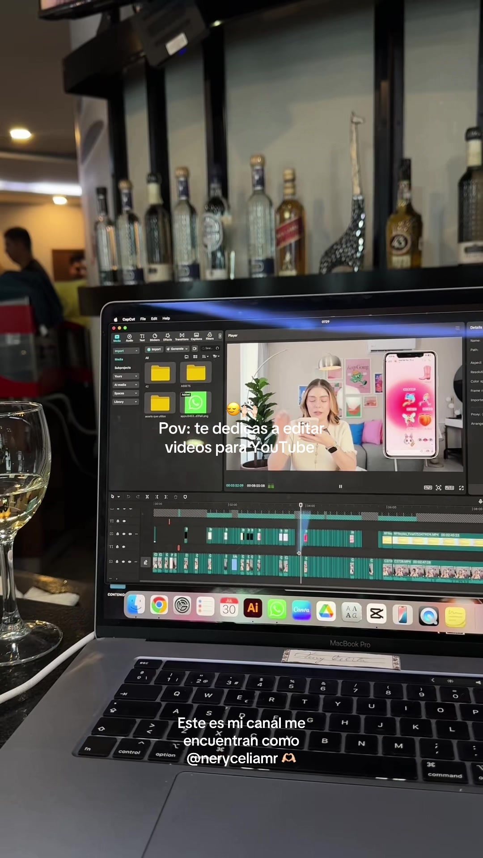Expand the Yours dropdown
This screenshot has height=858, width=483.
(x=126, y=376)
